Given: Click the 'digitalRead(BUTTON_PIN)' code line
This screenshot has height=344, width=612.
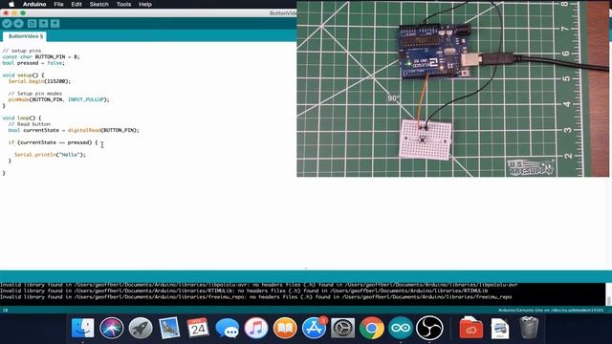Looking at the screenshot, I should click(x=74, y=130).
